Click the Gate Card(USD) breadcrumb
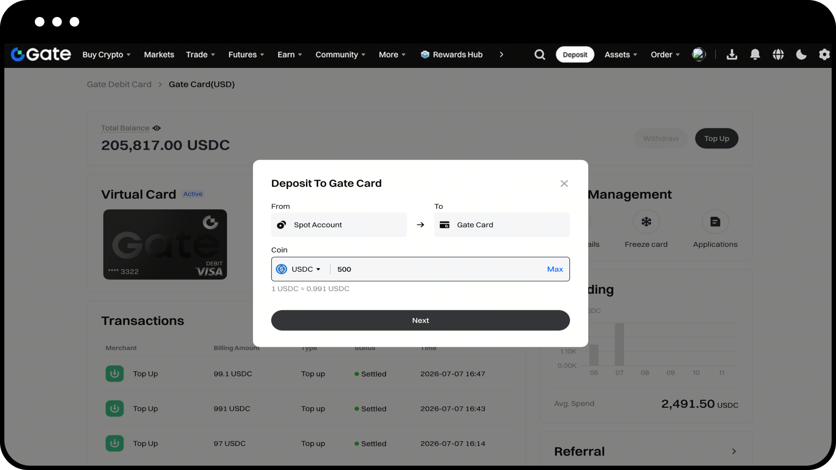This screenshot has width=836, height=470. point(202,84)
